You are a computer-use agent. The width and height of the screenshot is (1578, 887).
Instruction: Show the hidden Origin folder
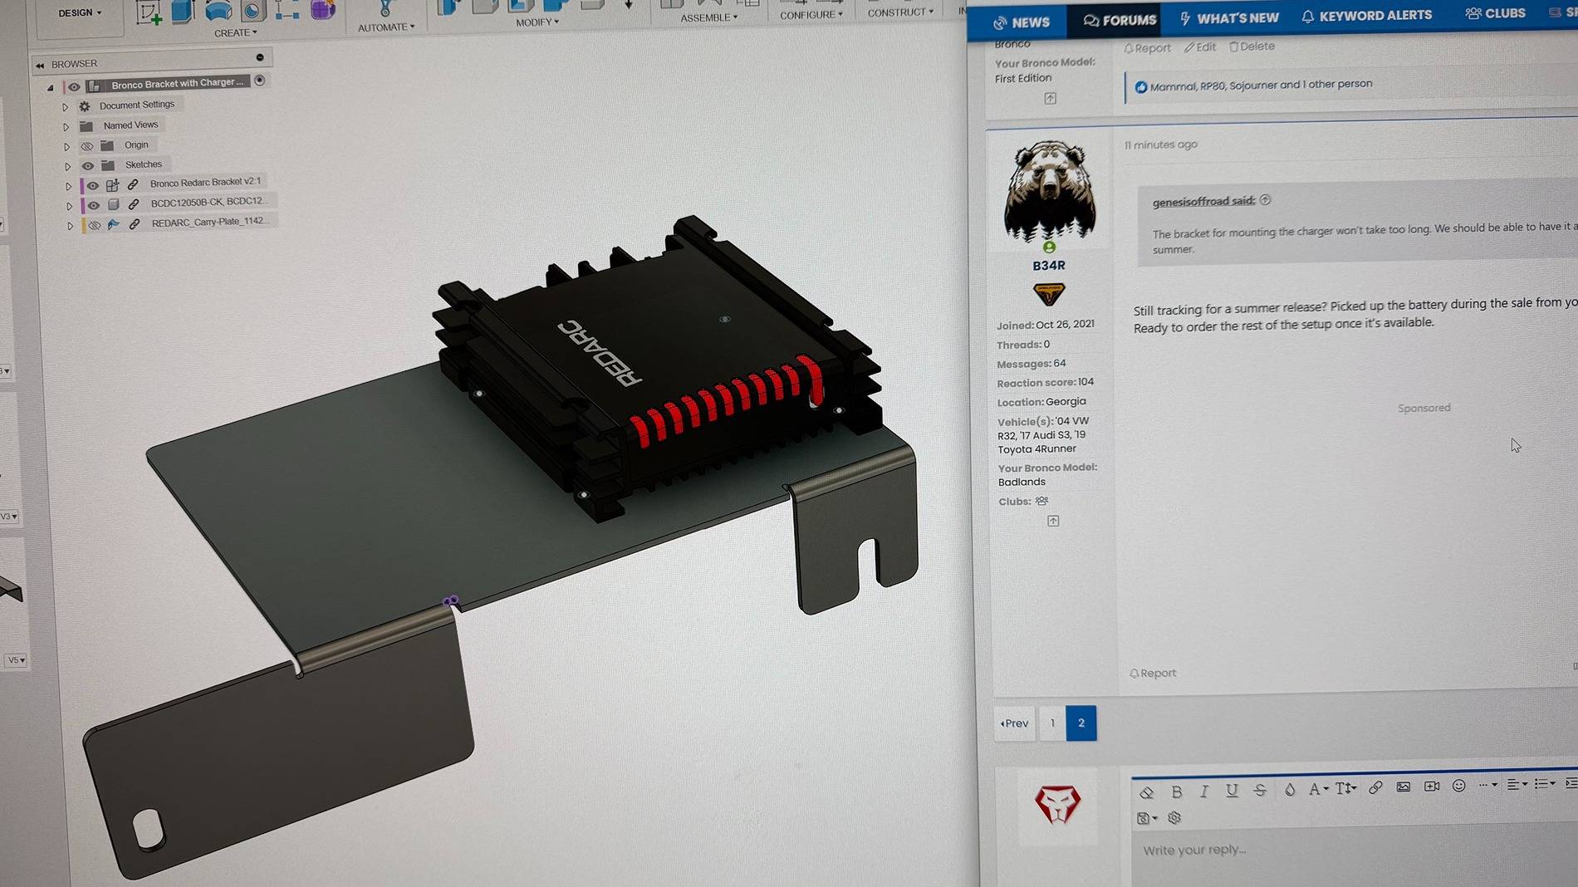click(x=86, y=146)
